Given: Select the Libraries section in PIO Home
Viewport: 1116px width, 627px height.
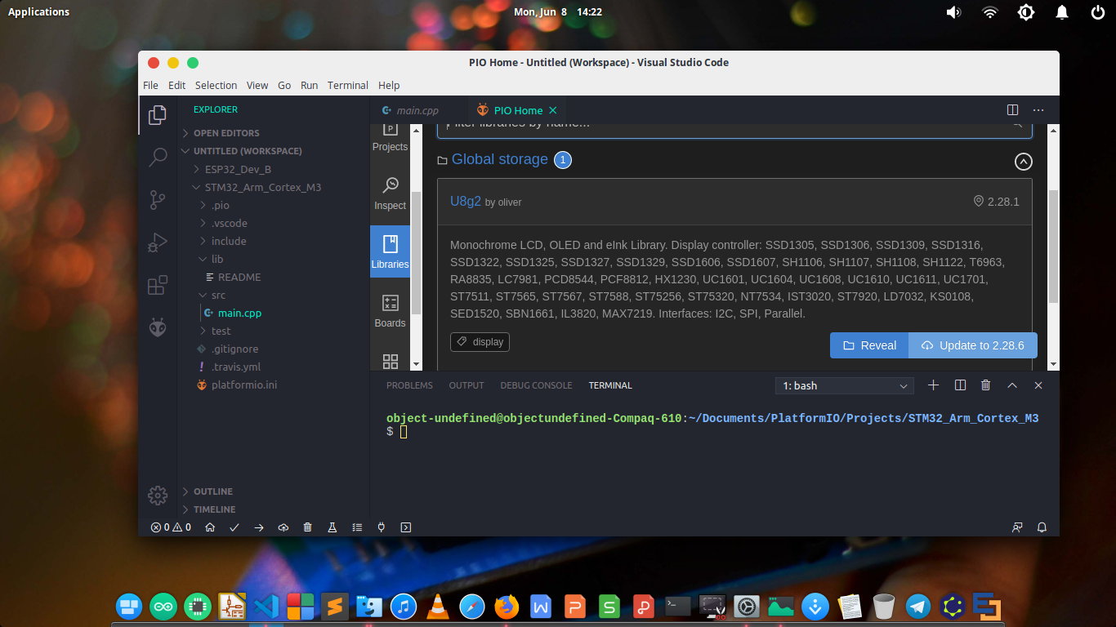Looking at the screenshot, I should [x=390, y=251].
